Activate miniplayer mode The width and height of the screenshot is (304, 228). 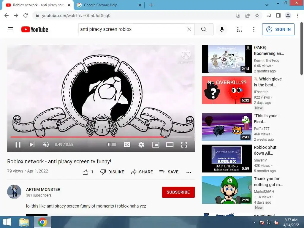point(156,145)
